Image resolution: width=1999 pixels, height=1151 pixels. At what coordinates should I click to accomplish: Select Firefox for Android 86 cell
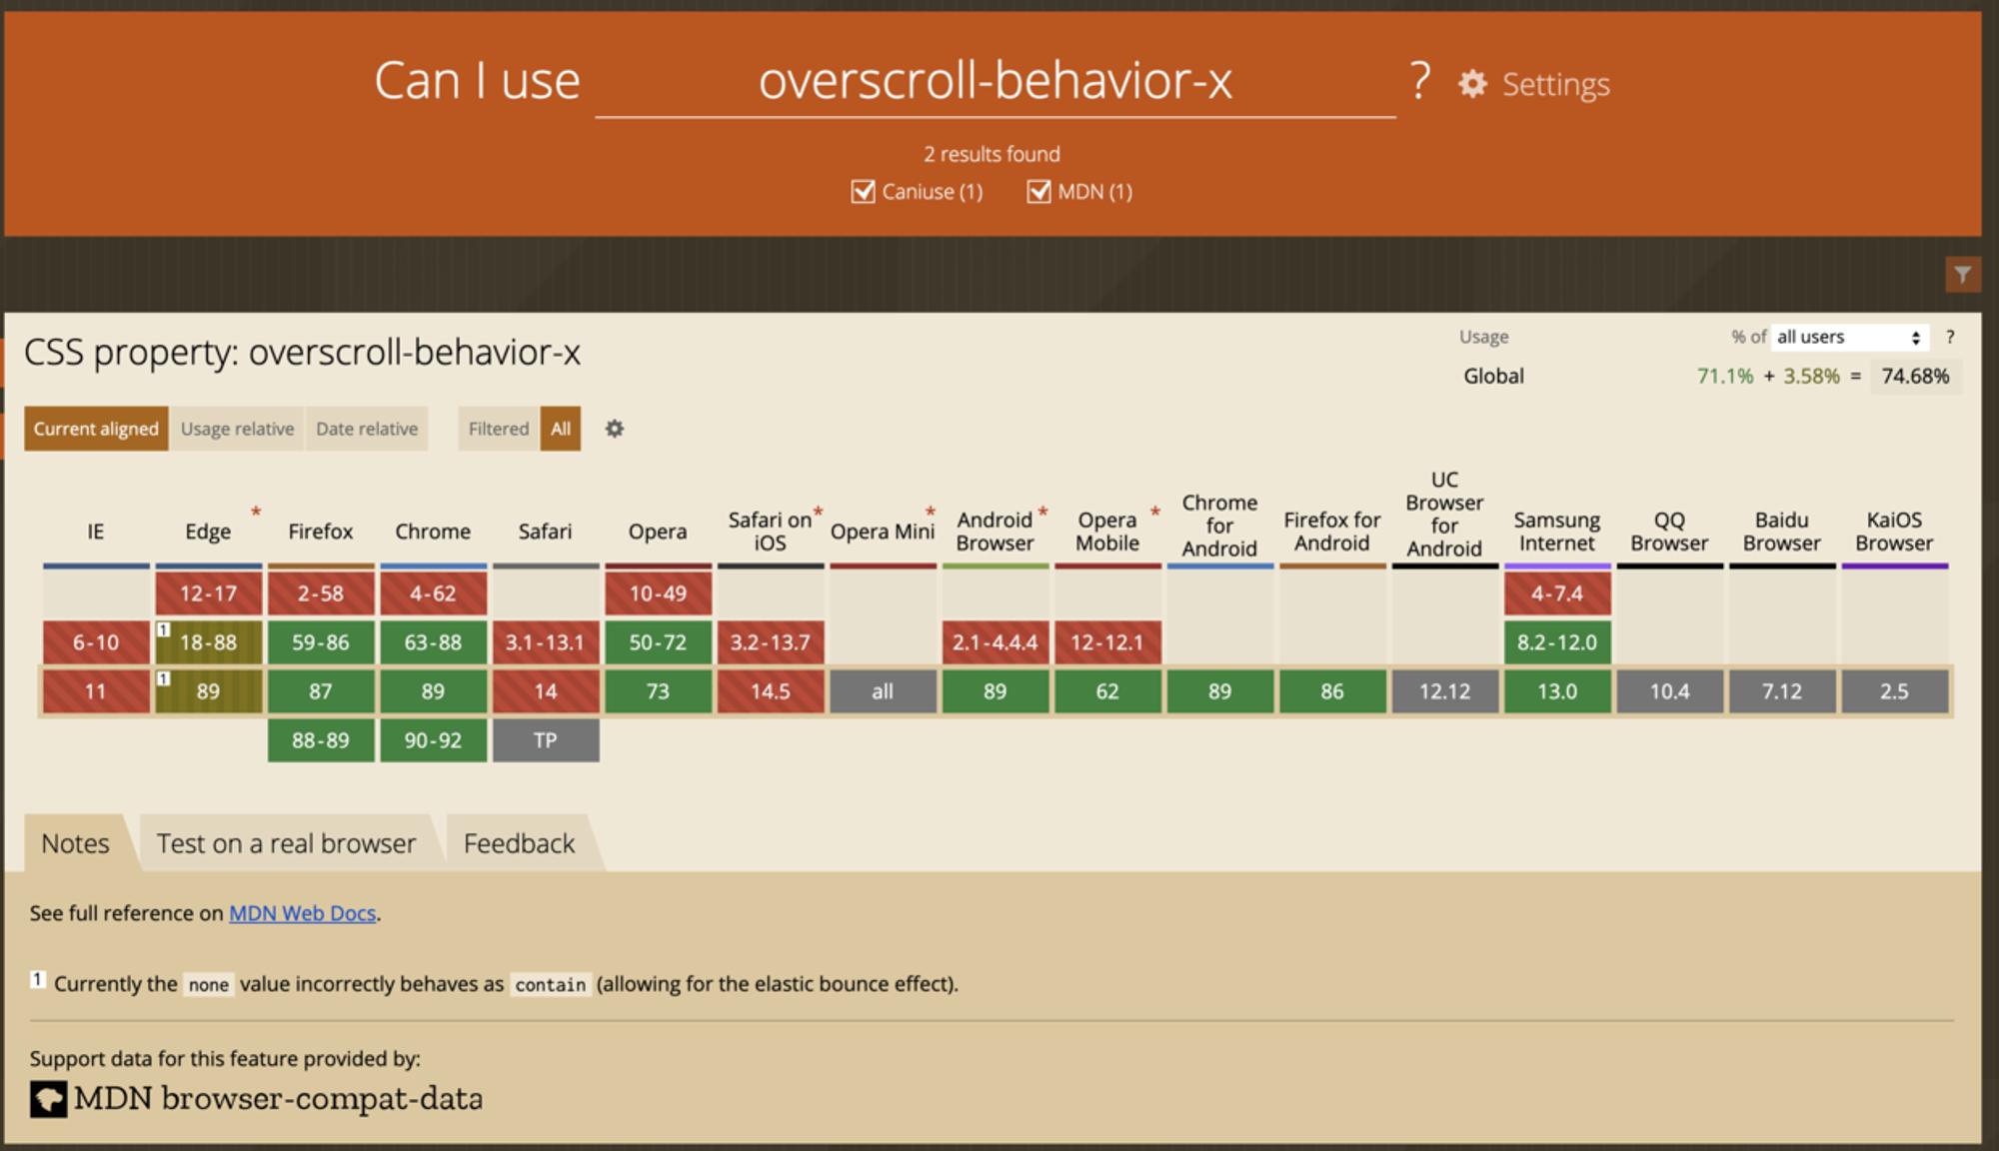[x=1332, y=691]
